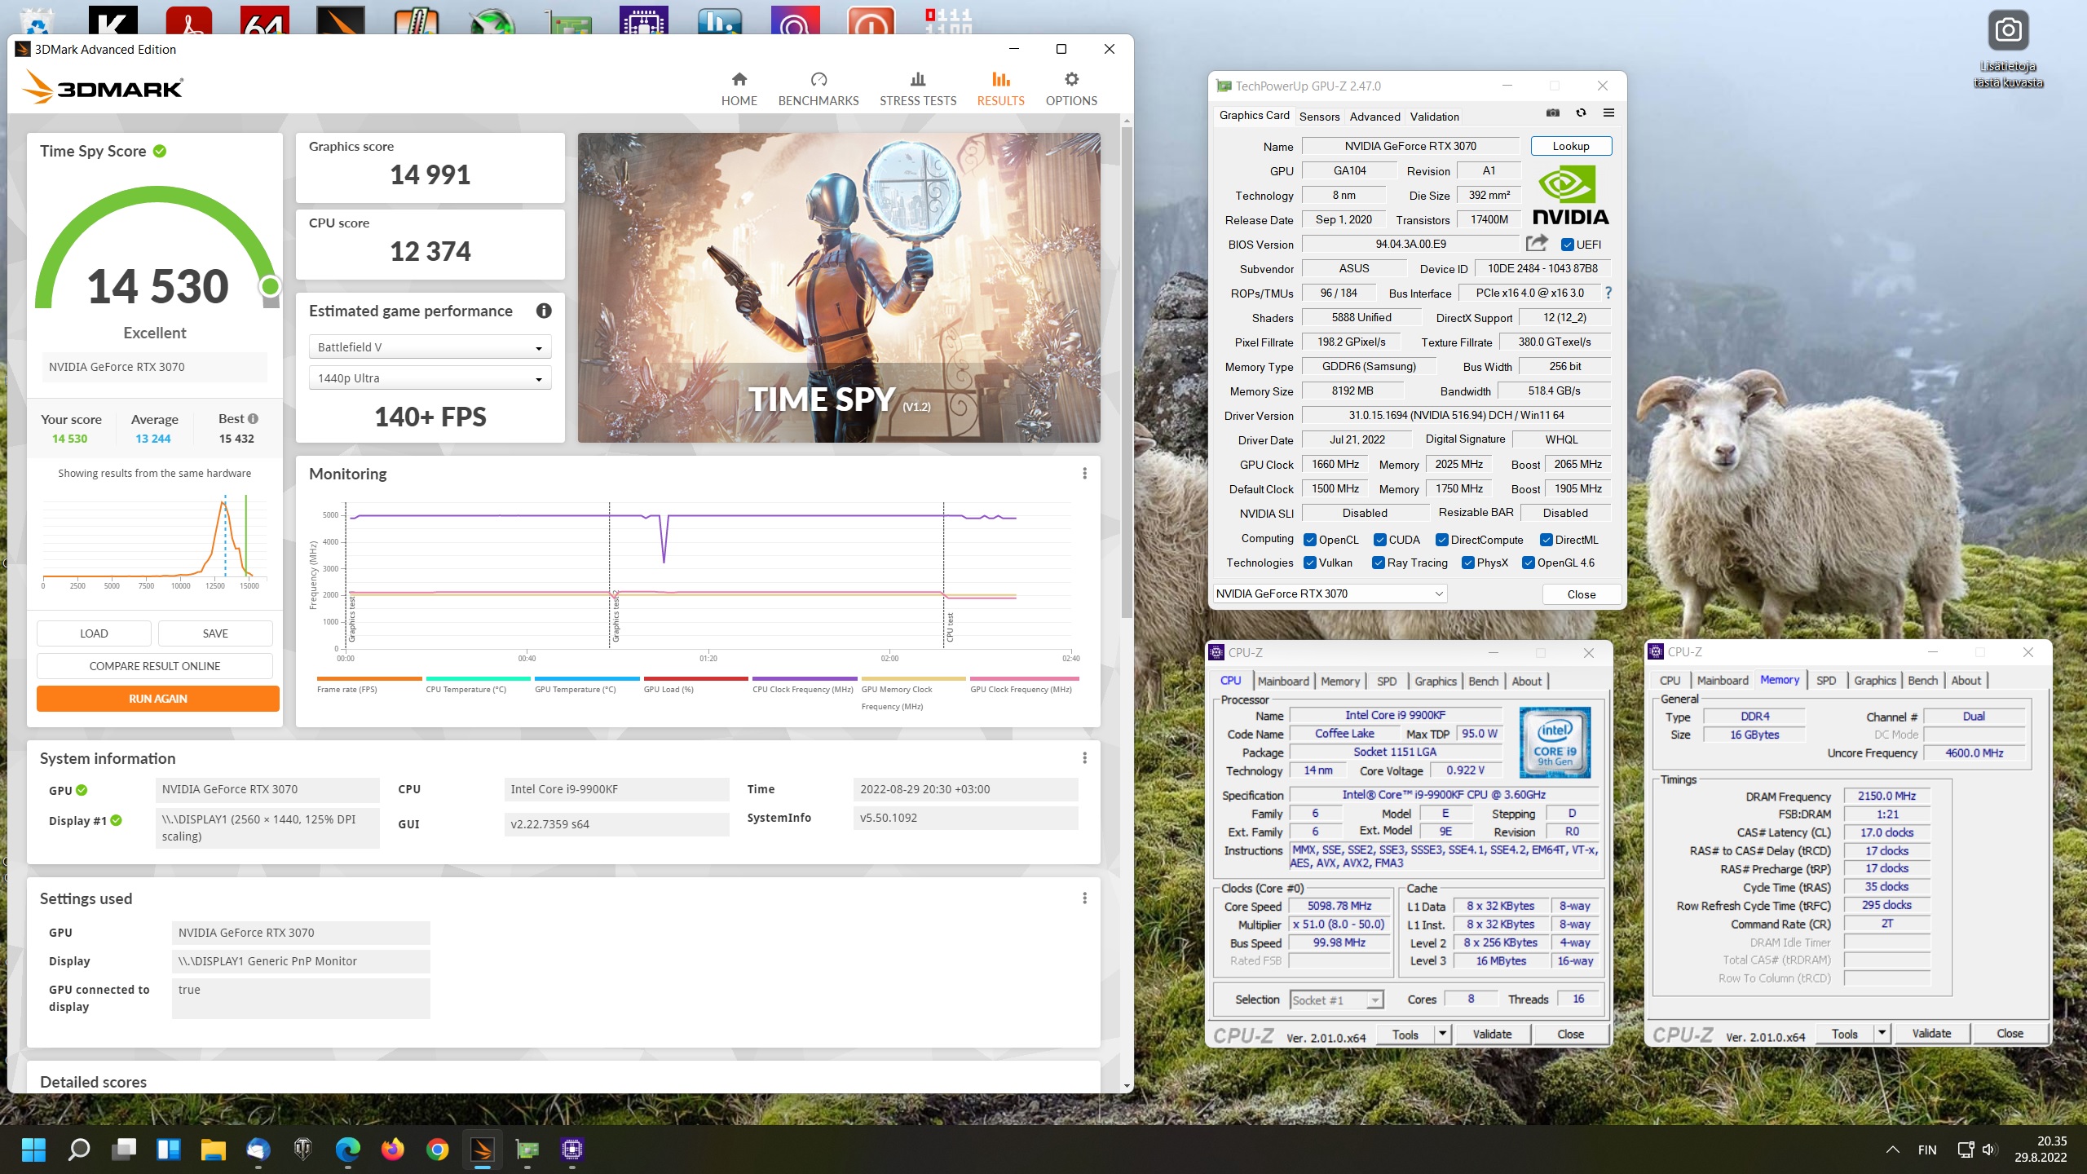The image size is (2087, 1174).
Task: Open Mainboard tab in left CPU-Z window
Action: pyautogui.click(x=1283, y=681)
